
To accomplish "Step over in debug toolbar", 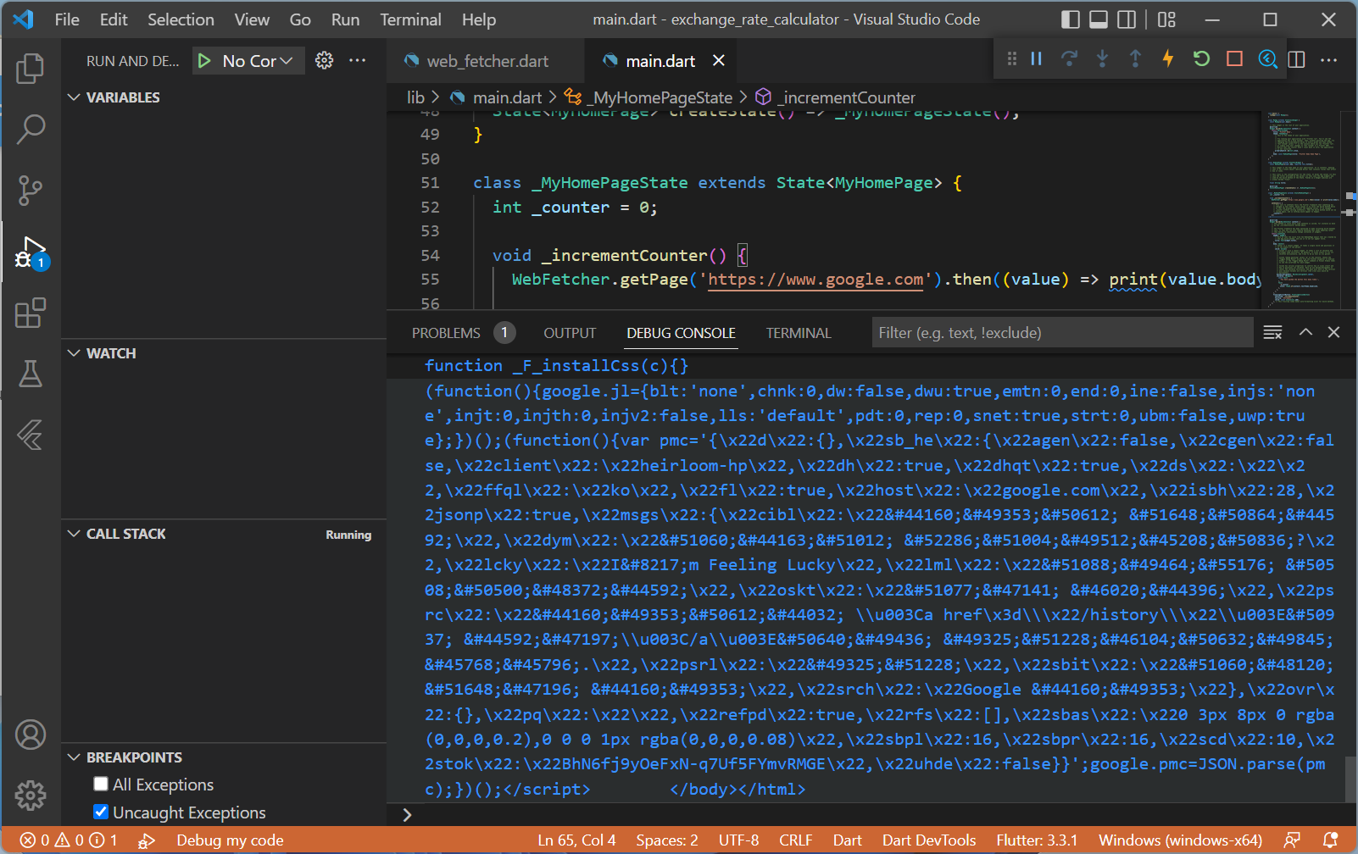I will pyautogui.click(x=1069, y=58).
